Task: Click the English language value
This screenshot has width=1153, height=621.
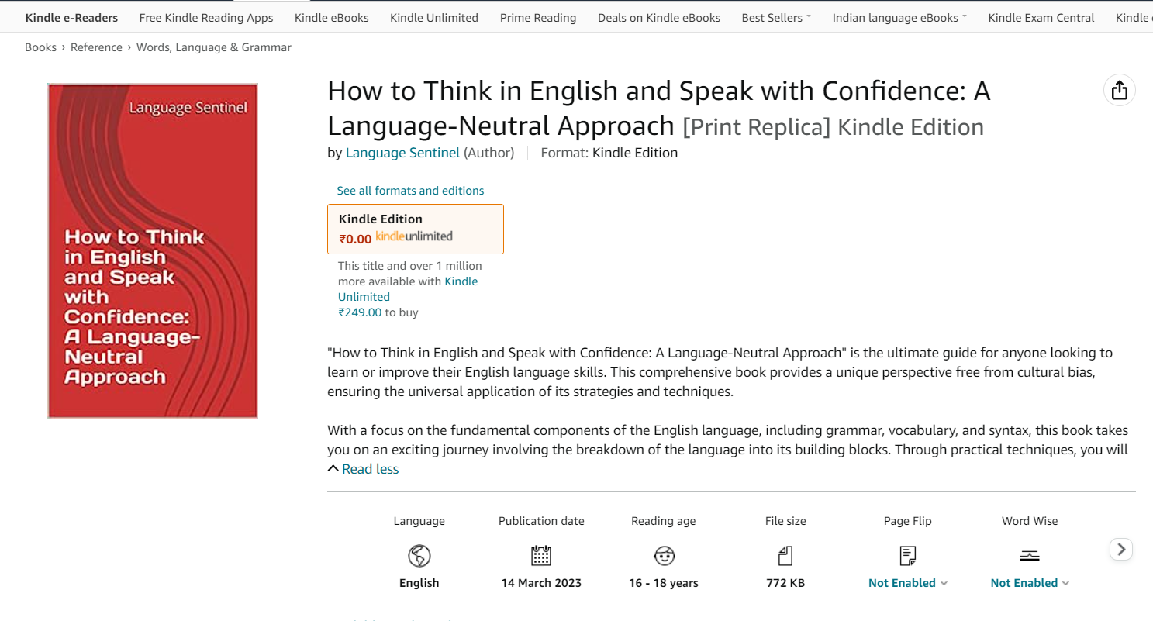Action: pos(419,583)
